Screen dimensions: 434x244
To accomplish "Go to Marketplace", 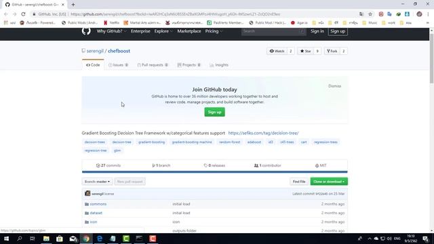I will point(189,31).
